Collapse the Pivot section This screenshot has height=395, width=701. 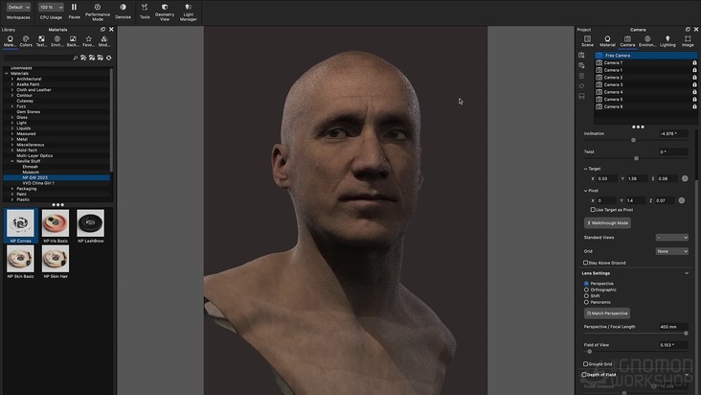(586, 191)
